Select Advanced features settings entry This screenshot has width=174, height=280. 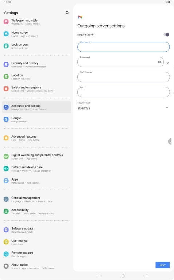[x=36, y=138]
